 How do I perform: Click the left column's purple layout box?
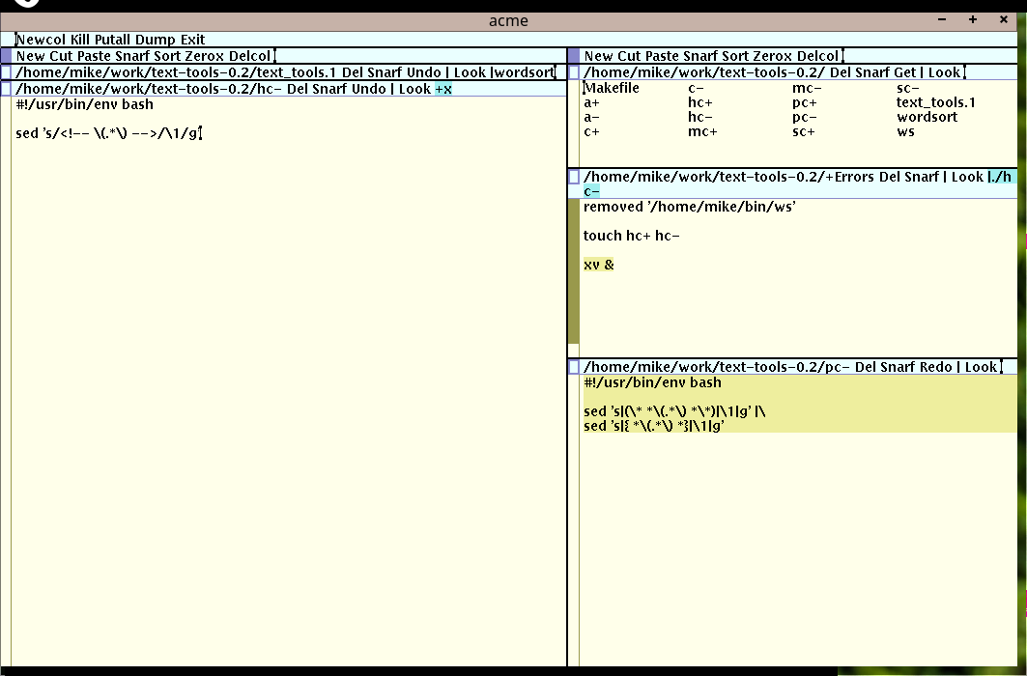point(6,56)
